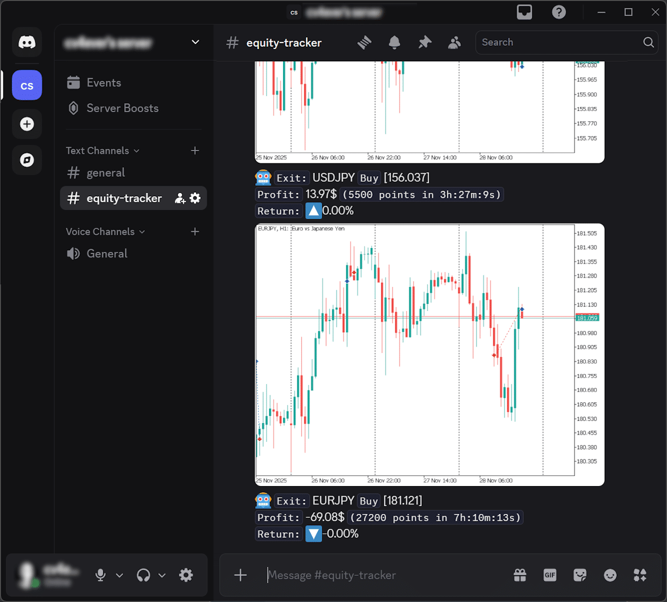Open the inbox icon in title bar
The image size is (667, 602).
pos(524,12)
